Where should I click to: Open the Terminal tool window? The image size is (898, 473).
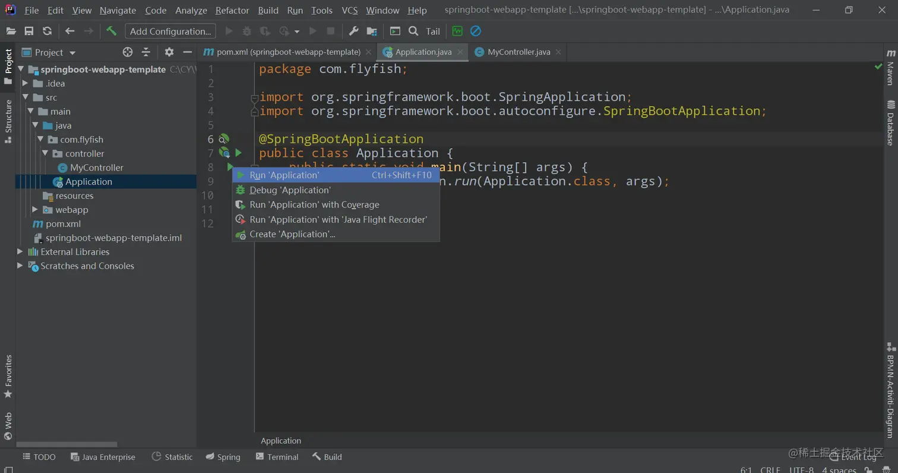277,457
